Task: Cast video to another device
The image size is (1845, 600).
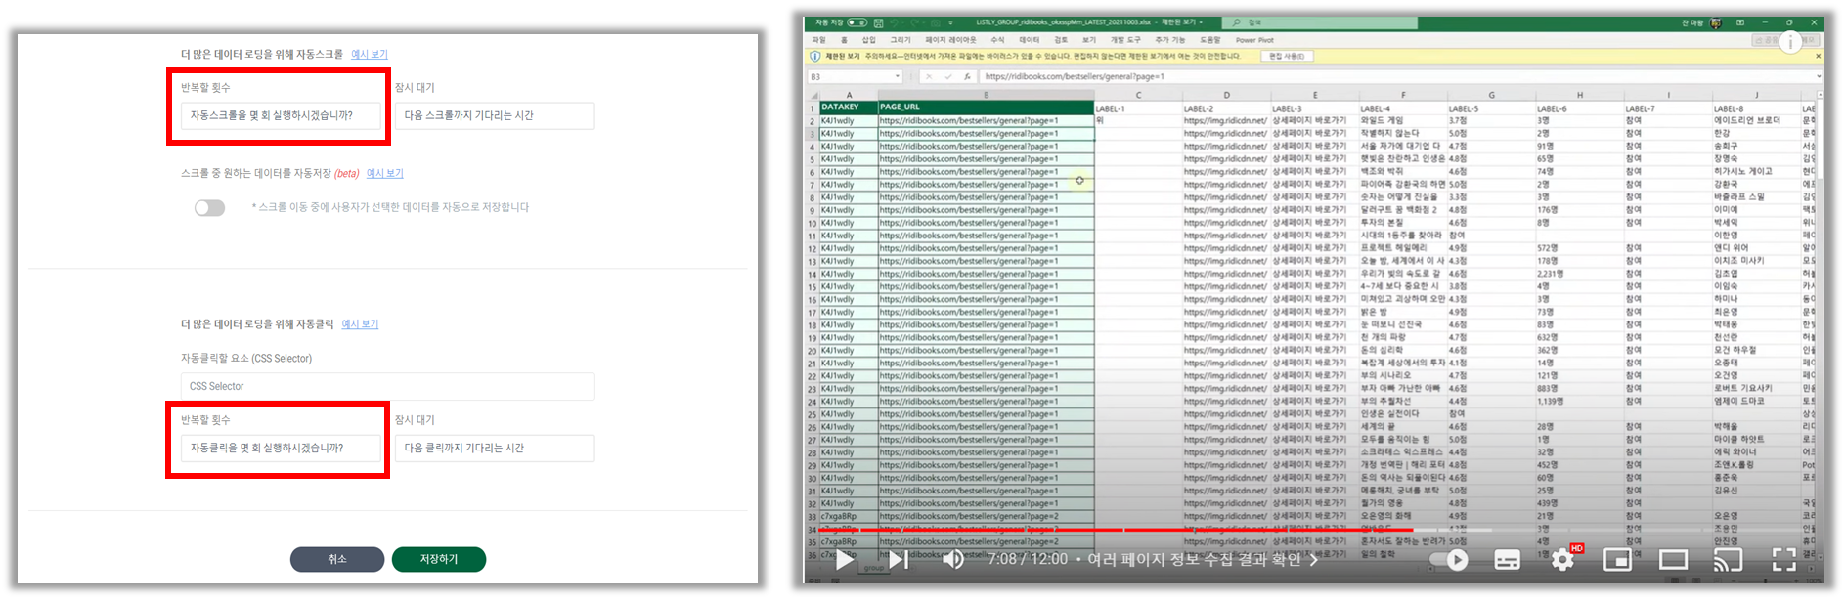Action: tap(1728, 560)
